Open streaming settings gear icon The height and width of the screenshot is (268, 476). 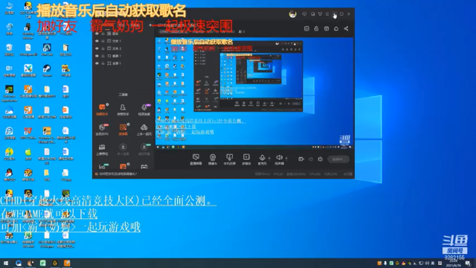point(320,159)
